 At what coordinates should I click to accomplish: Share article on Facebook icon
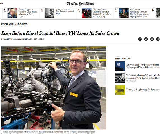[140, 39]
